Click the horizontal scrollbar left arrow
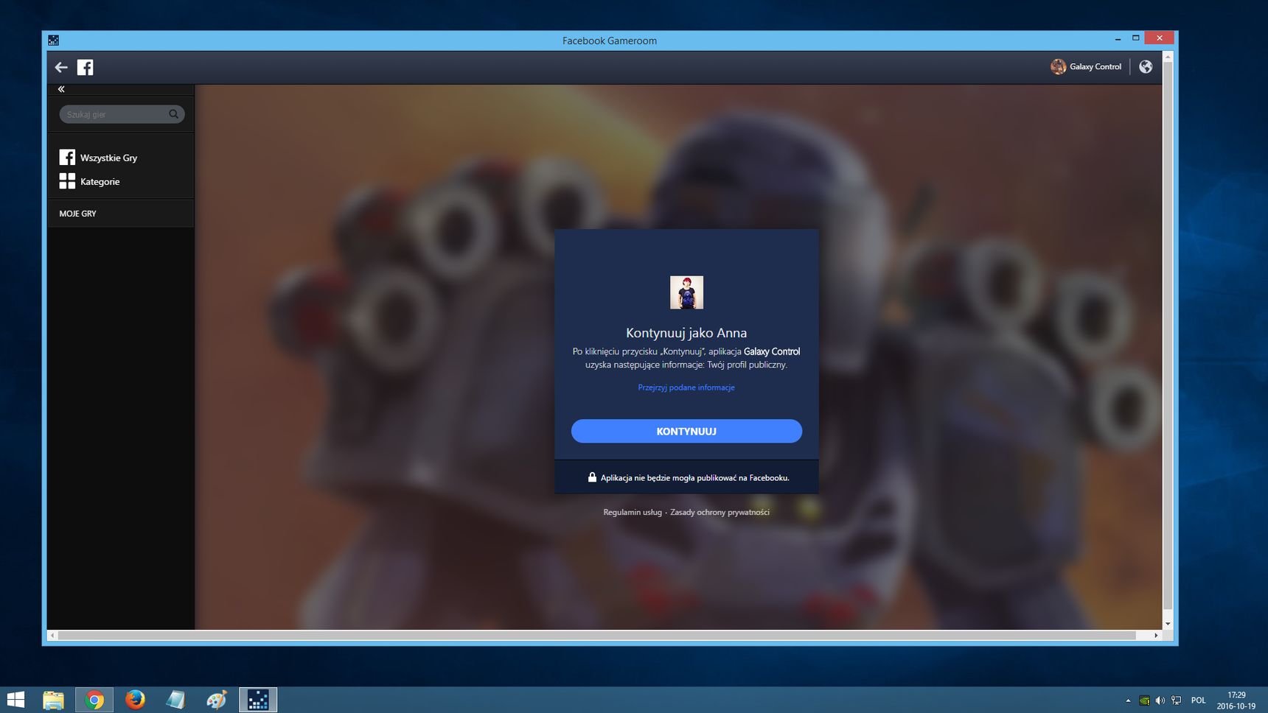Screen dimensions: 1268x713 [x=52, y=635]
